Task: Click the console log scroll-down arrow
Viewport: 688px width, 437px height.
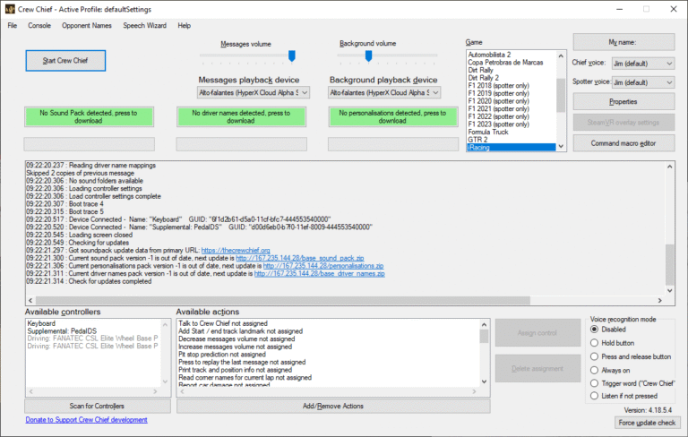Action: coord(669,290)
